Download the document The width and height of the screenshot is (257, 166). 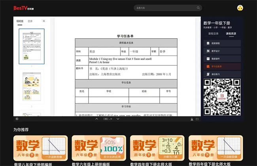pyautogui.click(x=192, y=119)
